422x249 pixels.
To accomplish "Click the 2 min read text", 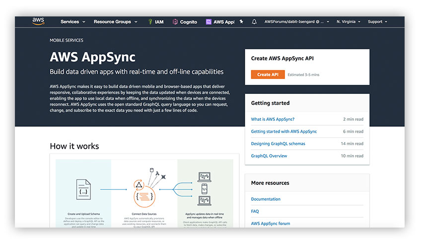I will pos(353,119).
